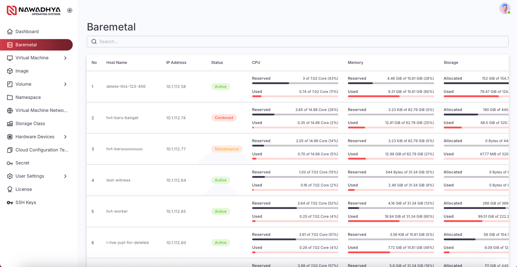The width and height of the screenshot is (517, 267).
Task: Click the Cloud Configuration Template copy icon
Action: [10, 150]
